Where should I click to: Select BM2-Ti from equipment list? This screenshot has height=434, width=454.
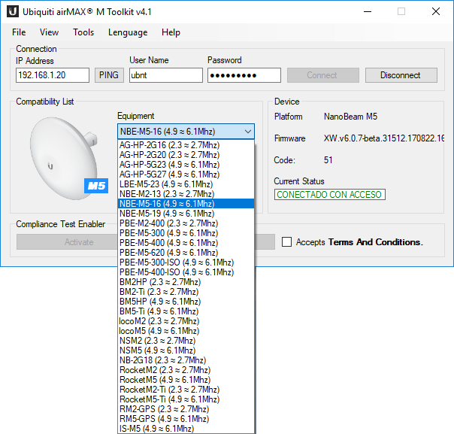coord(186,292)
